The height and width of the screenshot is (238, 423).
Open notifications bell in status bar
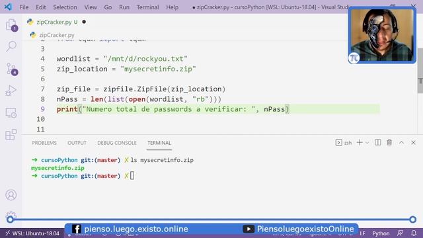414,233
